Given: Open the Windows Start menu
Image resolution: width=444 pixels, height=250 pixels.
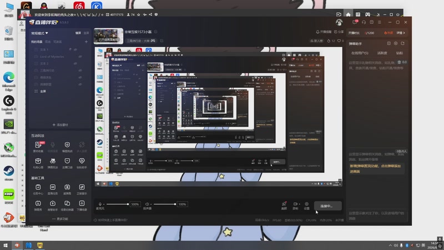Looking at the screenshot, I should 5,246.
